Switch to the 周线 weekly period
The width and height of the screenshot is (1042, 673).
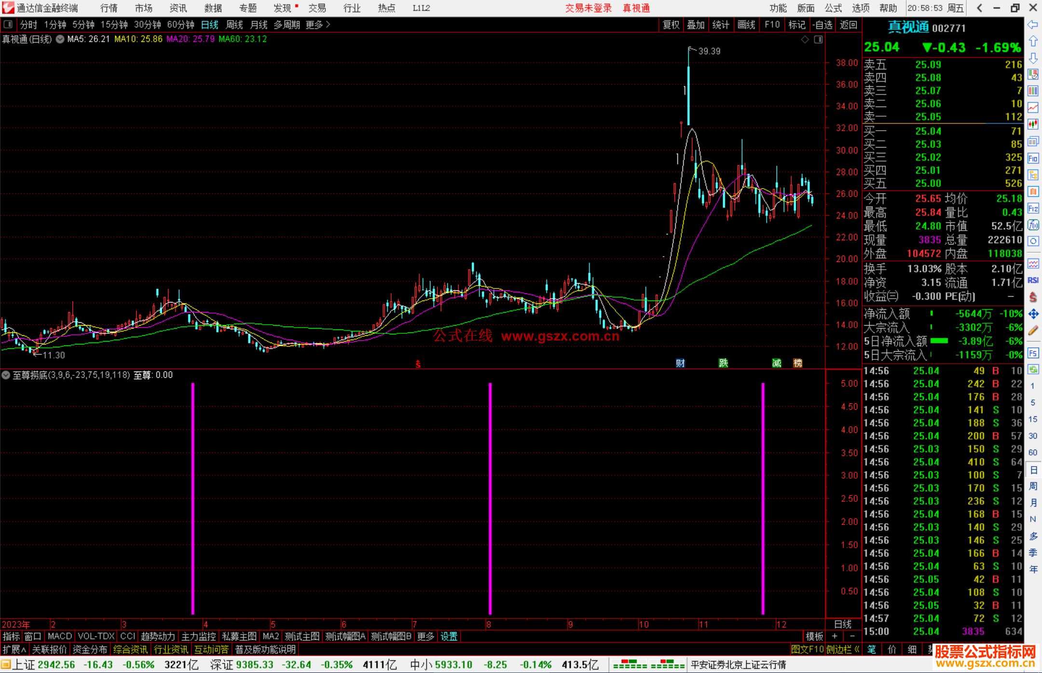click(x=234, y=25)
